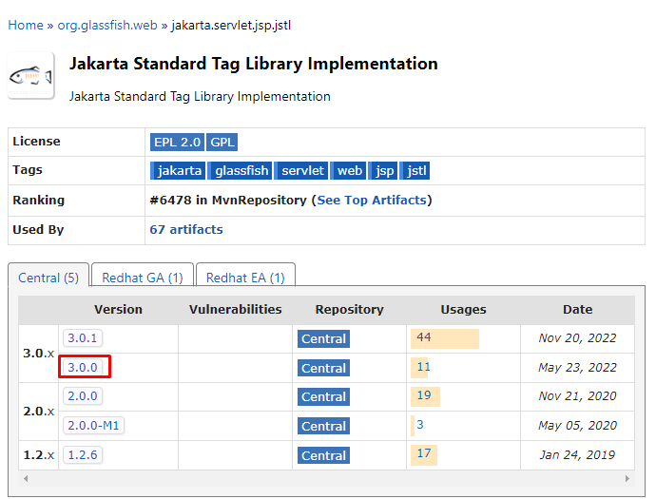Image resolution: width=656 pixels, height=499 pixels.
Task: Click the Date column header
Action: point(577,310)
